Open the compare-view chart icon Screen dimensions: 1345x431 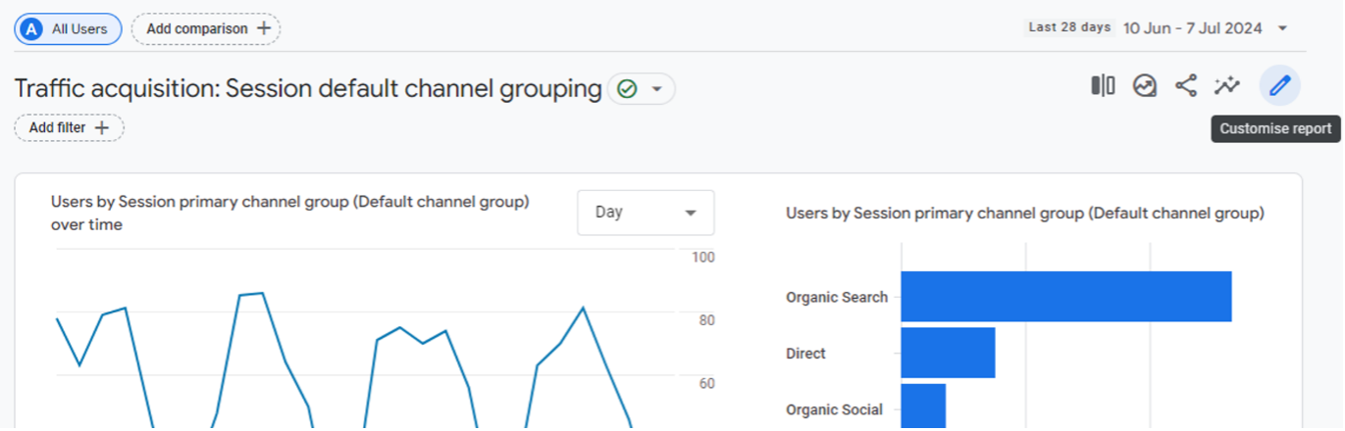tap(1144, 86)
